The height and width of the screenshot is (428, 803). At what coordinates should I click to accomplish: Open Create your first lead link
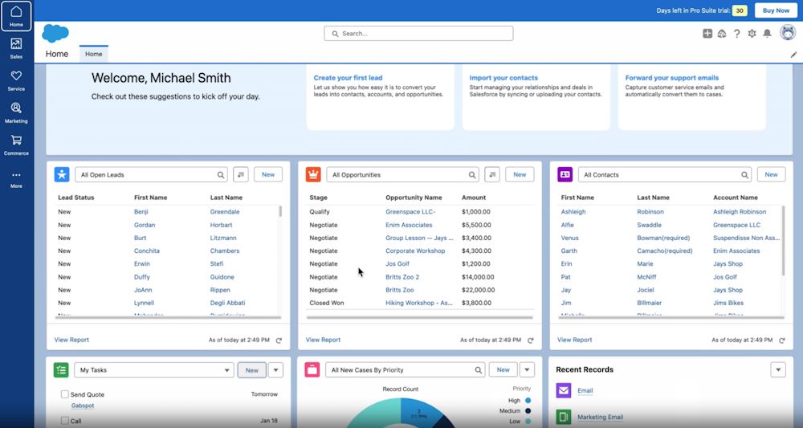[x=348, y=78]
